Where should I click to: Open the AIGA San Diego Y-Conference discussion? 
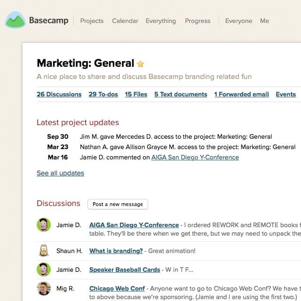point(134,225)
